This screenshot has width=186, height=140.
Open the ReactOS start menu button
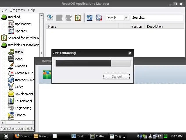6,136
